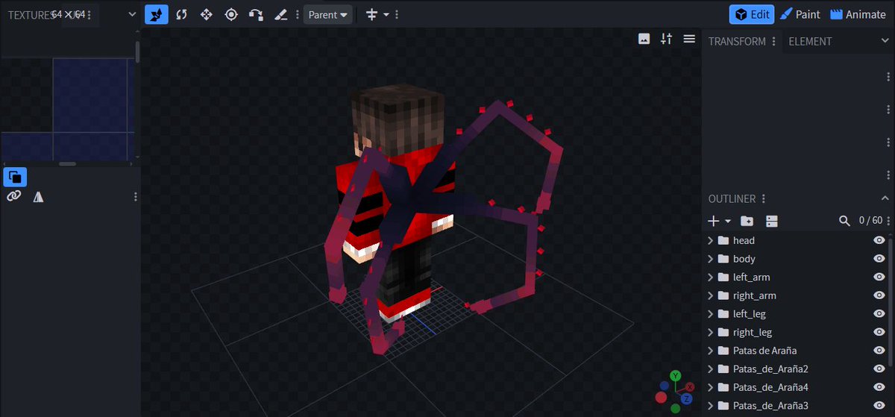This screenshot has height=417, width=895.
Task: Click the chain link icon in UV panel
Action: [x=13, y=196]
